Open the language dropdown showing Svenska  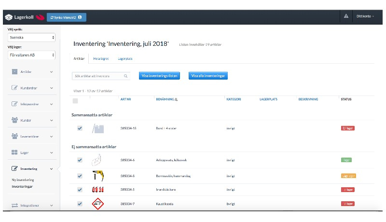[31, 38]
